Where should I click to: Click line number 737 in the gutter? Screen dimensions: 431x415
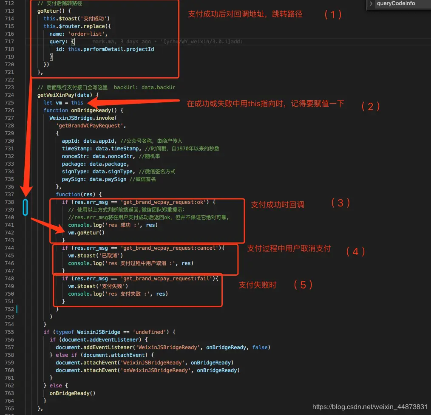9,195
